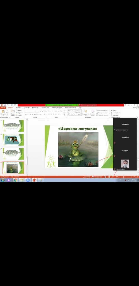This screenshot has width=139, height=286.
Task: Open Chrome from the taskbar
Action: pyautogui.click(x=15, y=180)
